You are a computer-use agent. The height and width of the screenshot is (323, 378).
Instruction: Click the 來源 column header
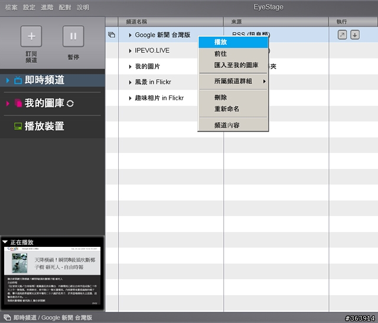tap(276, 22)
